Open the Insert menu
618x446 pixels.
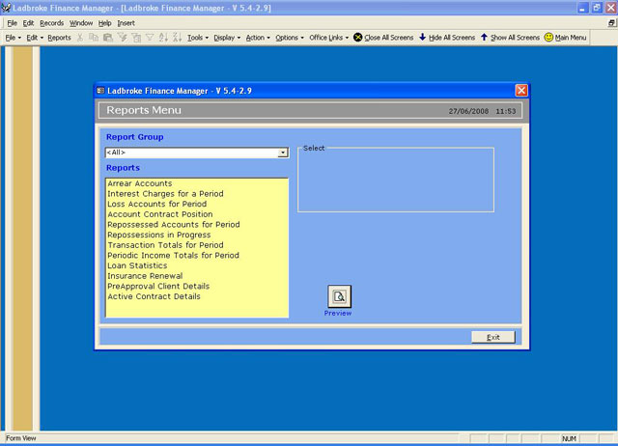pos(126,23)
